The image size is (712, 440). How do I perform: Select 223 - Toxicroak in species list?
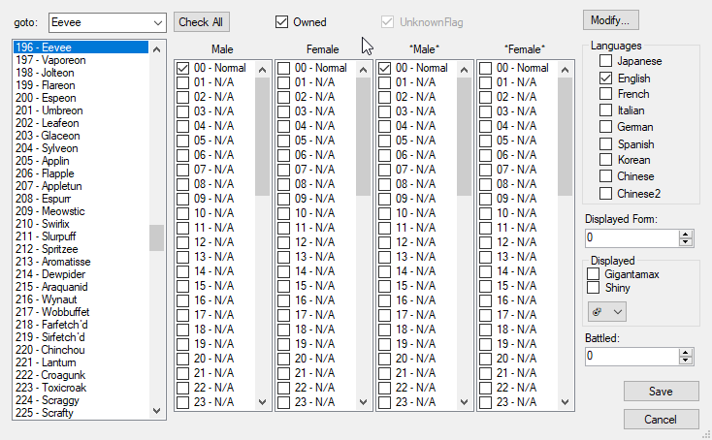(x=81, y=388)
